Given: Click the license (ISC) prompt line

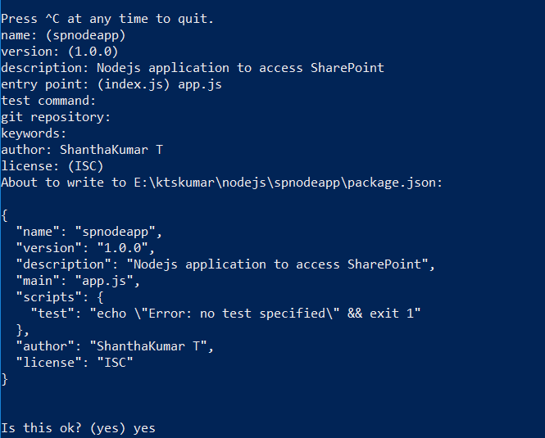Looking at the screenshot, I should pos(52,166).
